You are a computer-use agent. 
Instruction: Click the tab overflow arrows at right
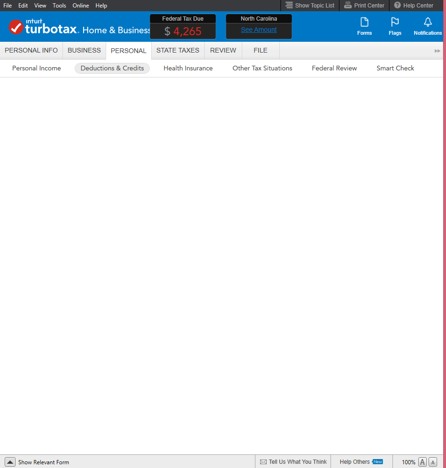tap(438, 51)
